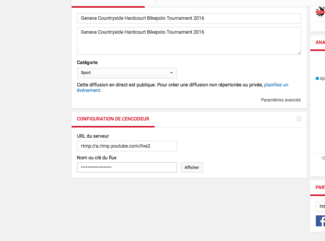Click the Sport dropdown arrow

171,73
